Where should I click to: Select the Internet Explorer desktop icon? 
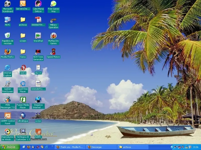[x=8, y=71]
